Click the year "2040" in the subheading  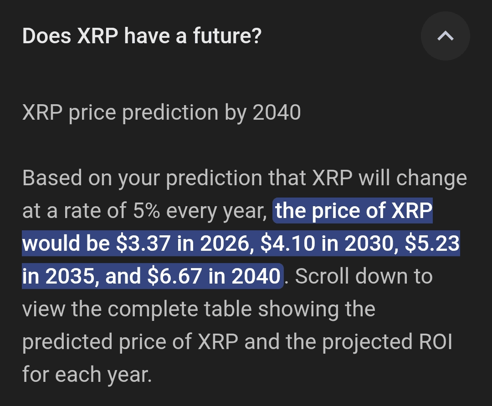click(277, 112)
